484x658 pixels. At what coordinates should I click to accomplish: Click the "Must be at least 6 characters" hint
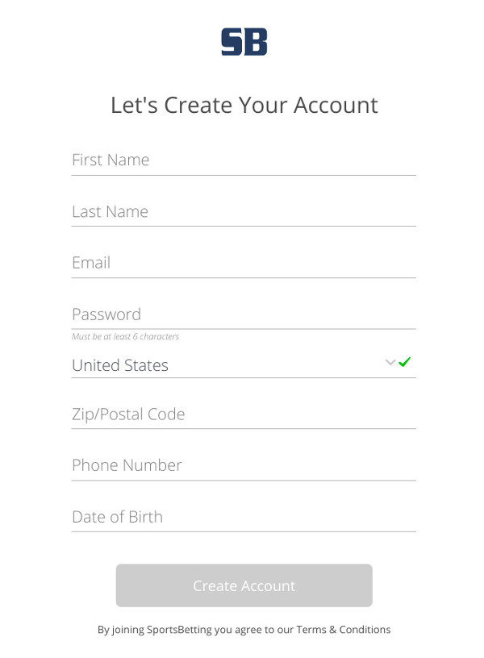pyautogui.click(x=125, y=337)
